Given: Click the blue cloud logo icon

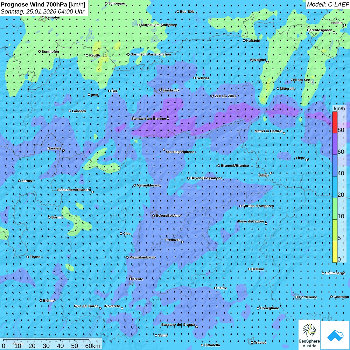Looking at the screenshot, I should [335, 335].
